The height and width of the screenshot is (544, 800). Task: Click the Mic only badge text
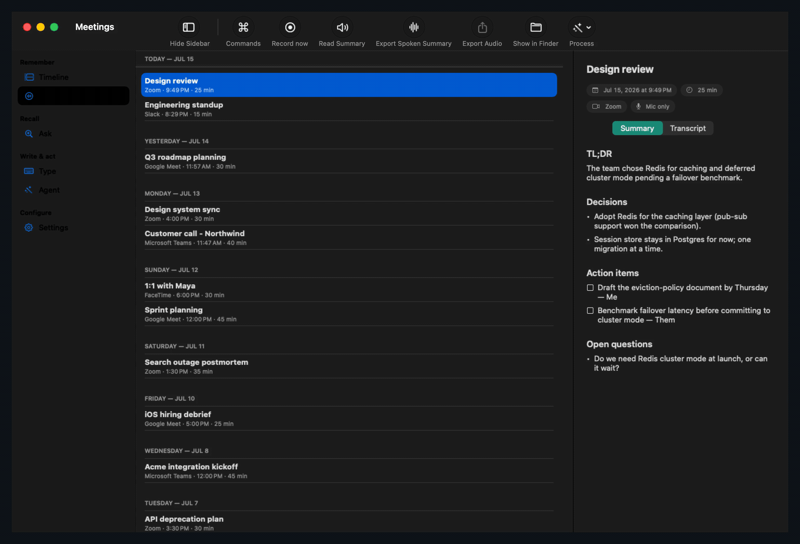658,106
